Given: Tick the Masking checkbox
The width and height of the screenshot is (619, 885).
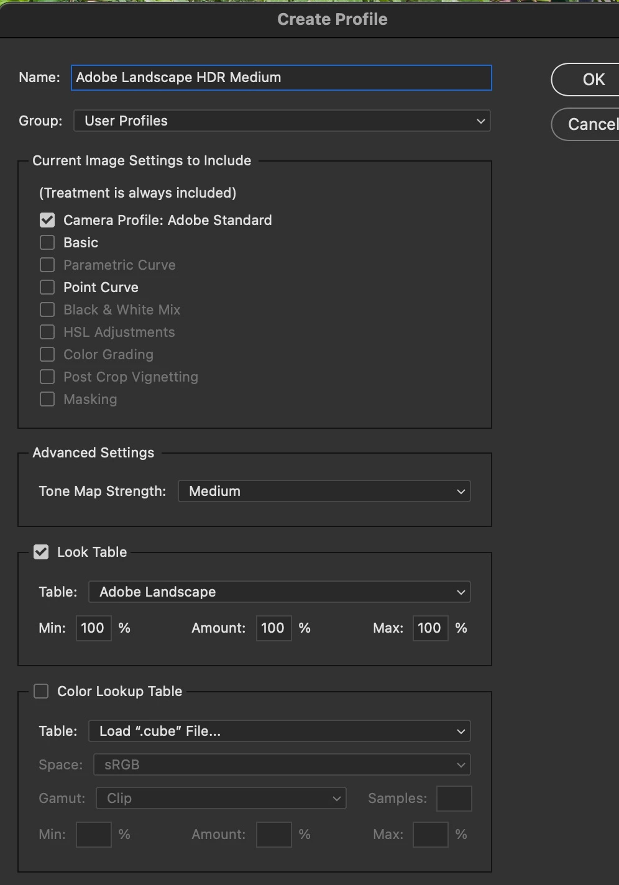Looking at the screenshot, I should (47, 399).
